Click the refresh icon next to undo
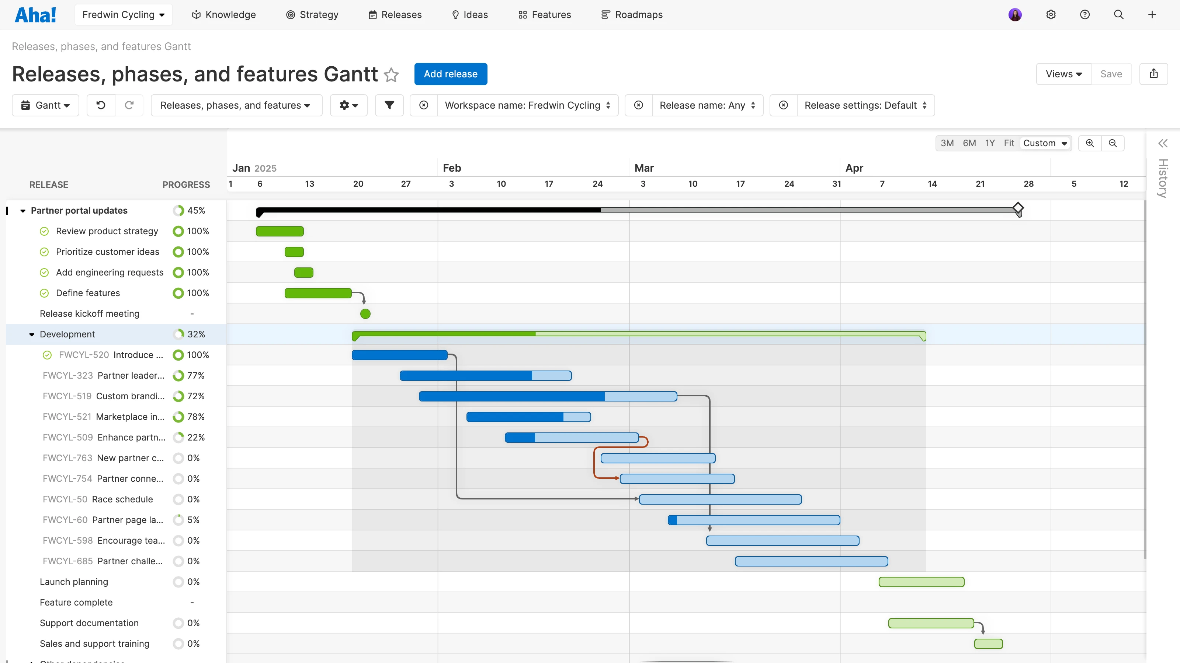The width and height of the screenshot is (1180, 663). coord(129,105)
